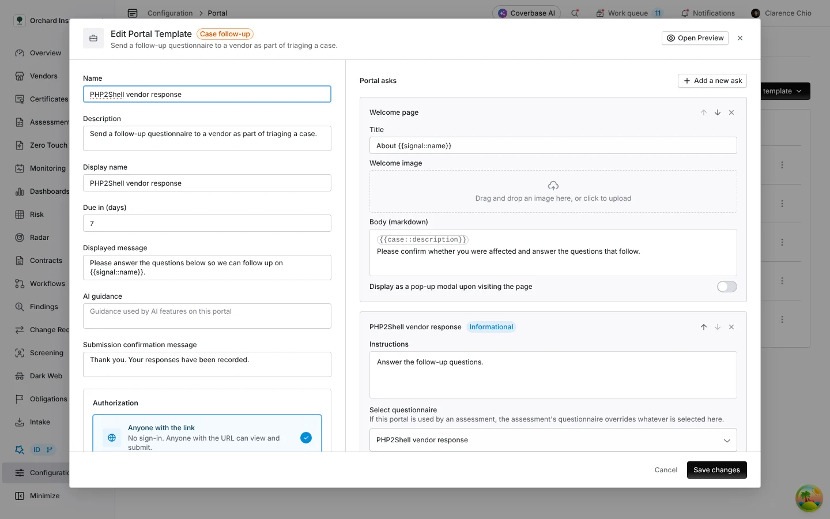Click Open Preview button
This screenshot has height=519, width=830.
[x=695, y=38]
